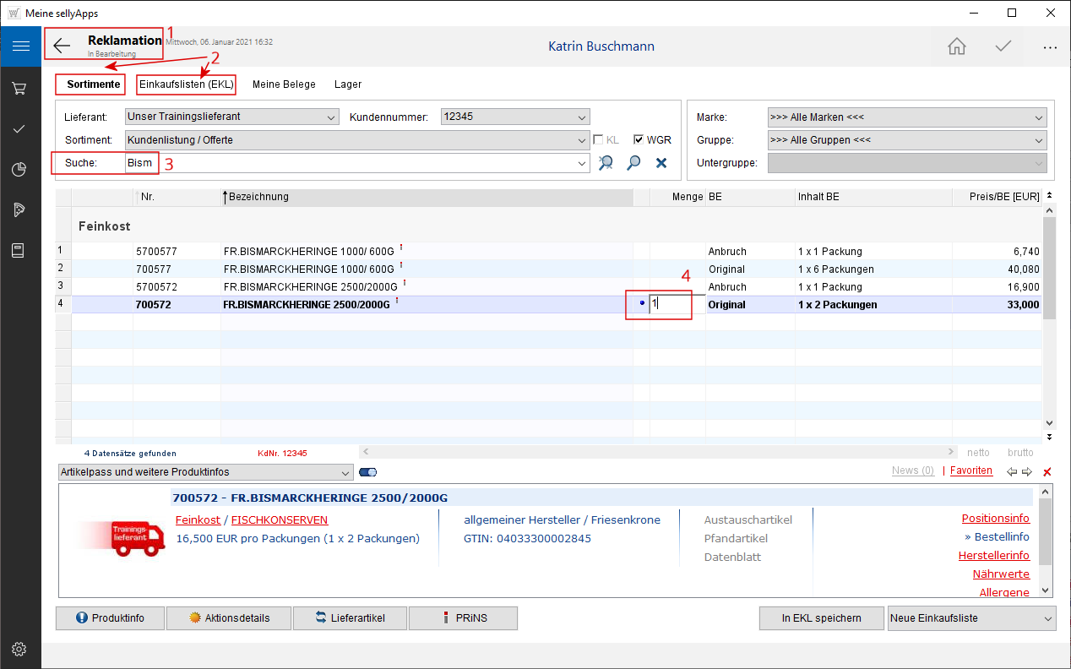1071x669 pixels.
Task: Clear search with the blue X icon
Action: coord(661,163)
